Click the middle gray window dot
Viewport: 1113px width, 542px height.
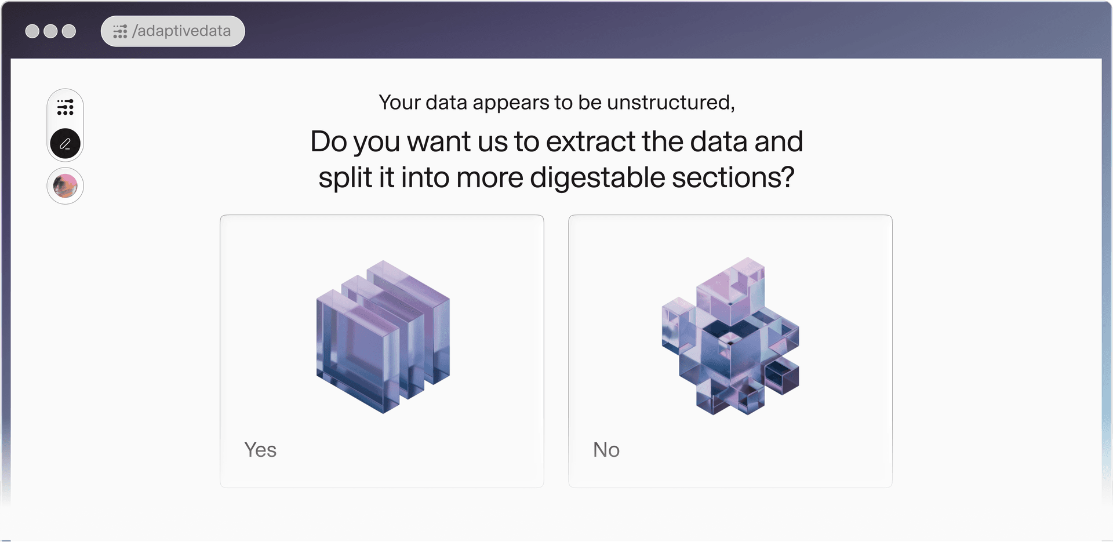click(x=50, y=31)
